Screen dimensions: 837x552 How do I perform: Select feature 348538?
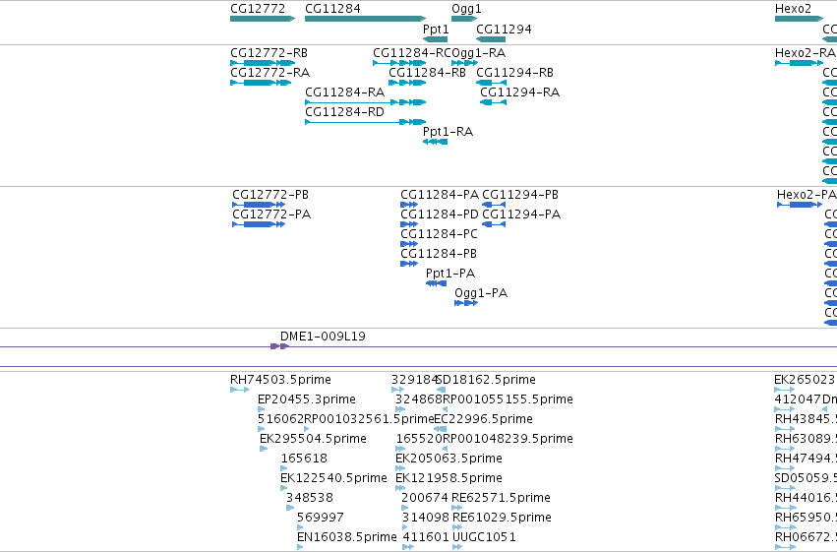290,509
